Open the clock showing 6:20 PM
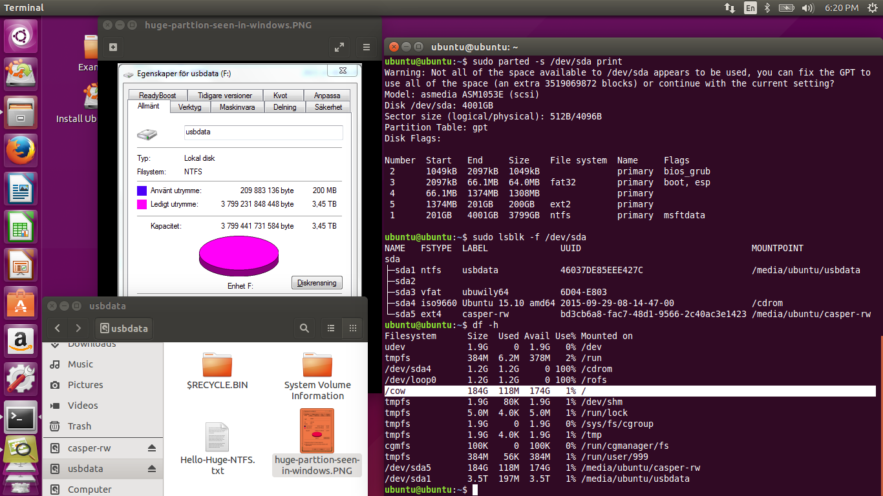 tap(842, 8)
